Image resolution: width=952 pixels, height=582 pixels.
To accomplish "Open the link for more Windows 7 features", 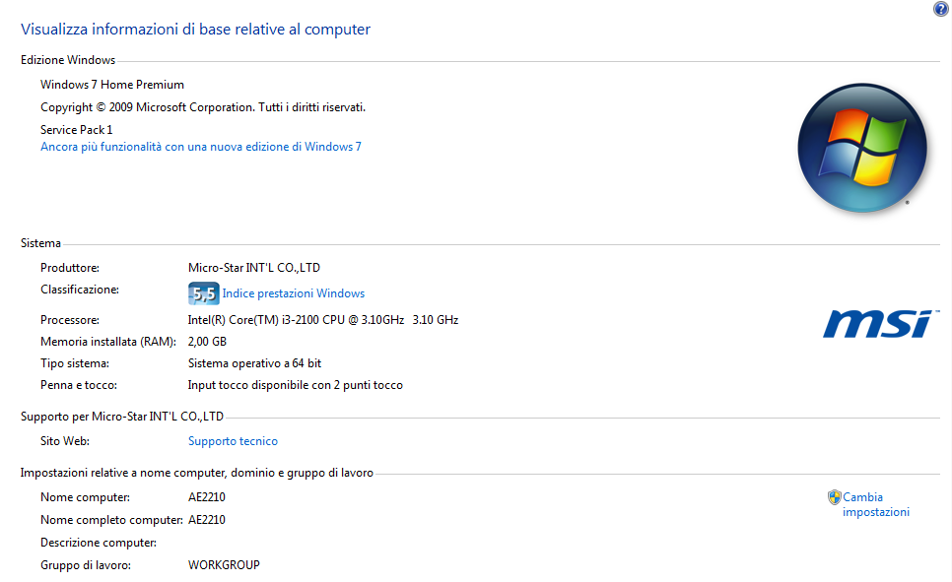I will click(x=201, y=147).
